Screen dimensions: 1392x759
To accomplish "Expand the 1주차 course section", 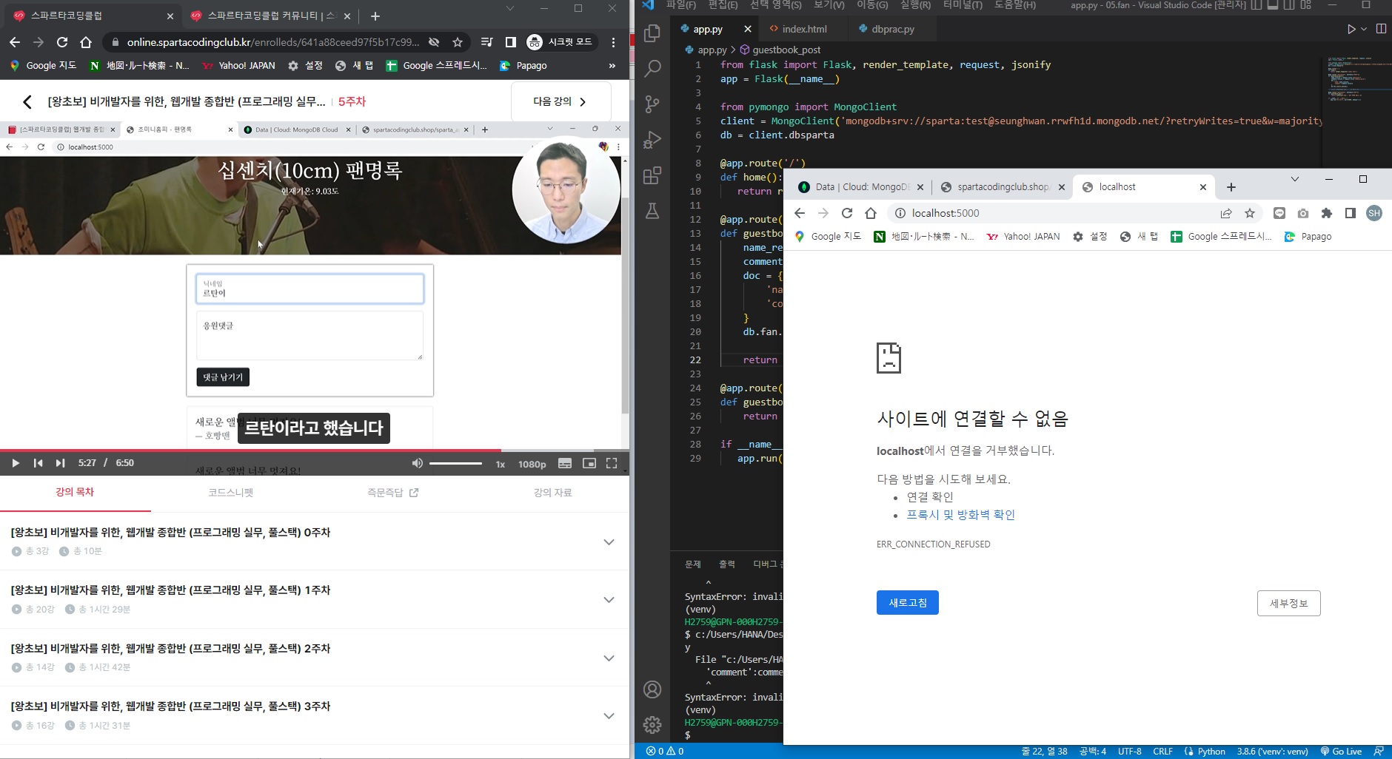I will (x=609, y=600).
